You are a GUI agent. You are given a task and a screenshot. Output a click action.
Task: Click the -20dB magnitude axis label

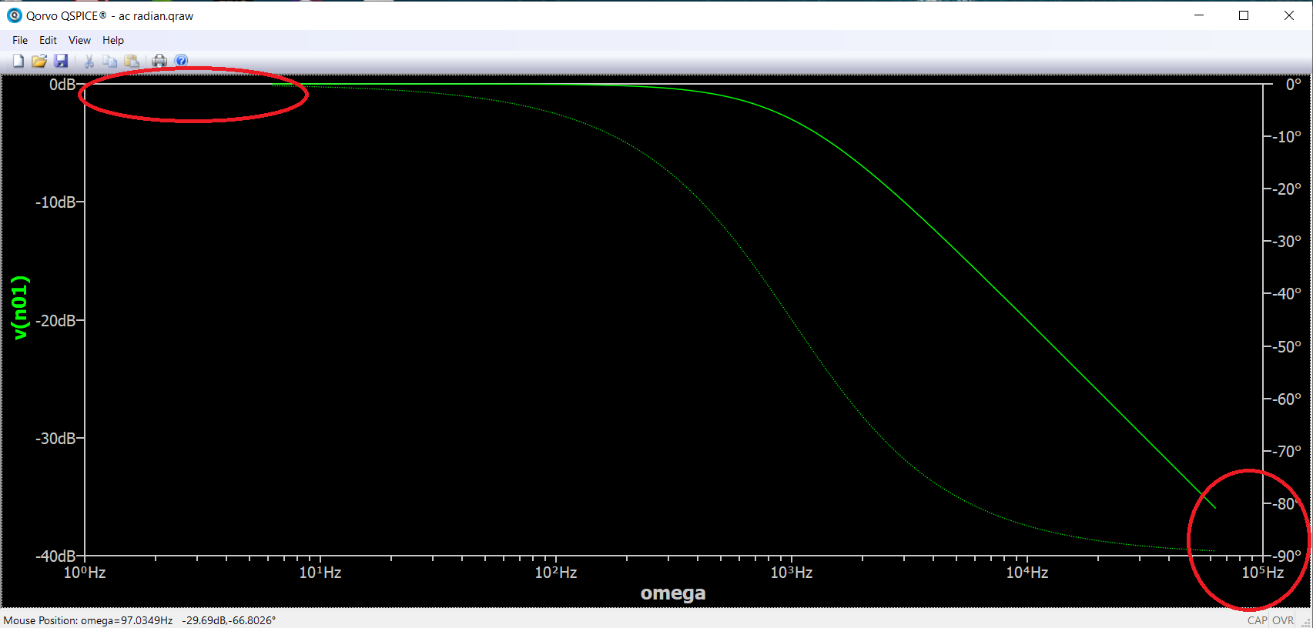click(56, 320)
